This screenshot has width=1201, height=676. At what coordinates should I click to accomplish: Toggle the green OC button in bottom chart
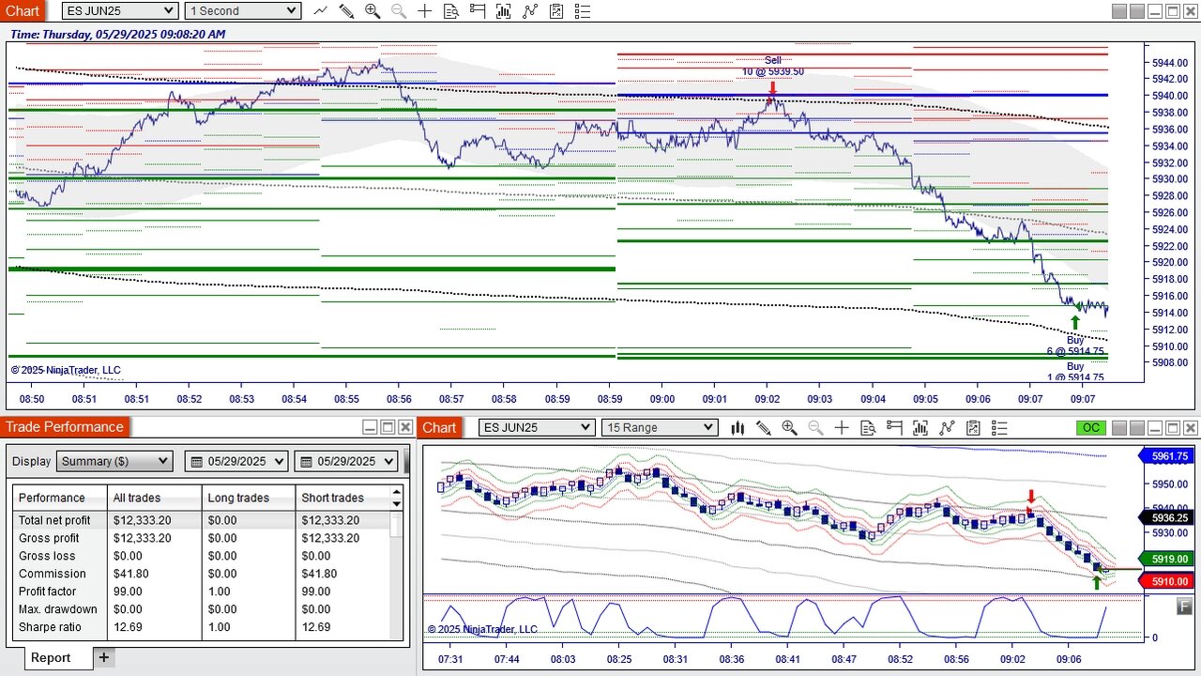pos(1091,427)
